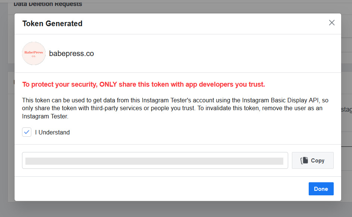Click the blue Done button
Viewport: 352px width, 217px height.
click(x=321, y=189)
